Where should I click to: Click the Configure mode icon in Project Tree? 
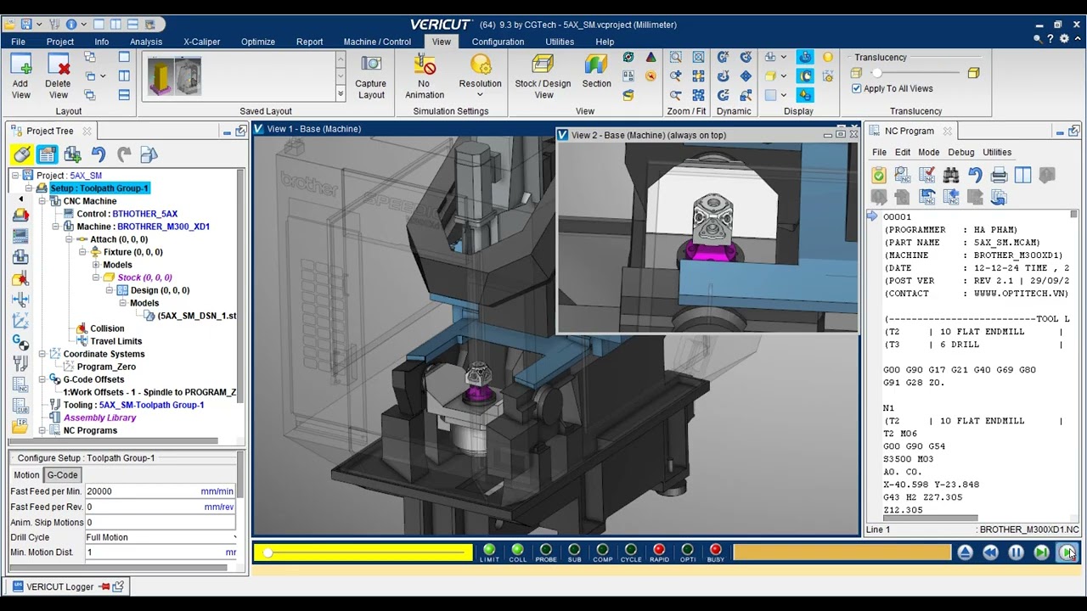point(47,154)
